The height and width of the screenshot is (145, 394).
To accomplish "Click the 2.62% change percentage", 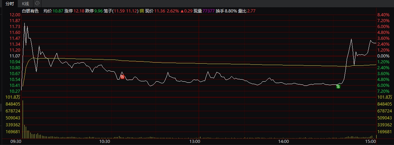I will click(x=173, y=11).
